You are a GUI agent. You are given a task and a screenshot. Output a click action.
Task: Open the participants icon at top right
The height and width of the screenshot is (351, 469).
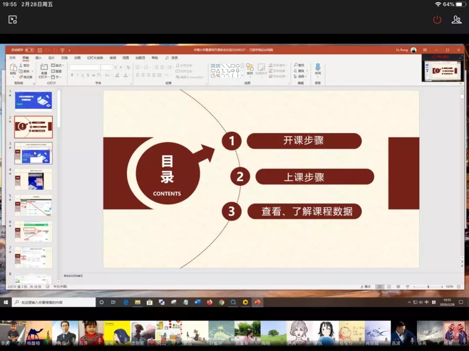point(456,20)
